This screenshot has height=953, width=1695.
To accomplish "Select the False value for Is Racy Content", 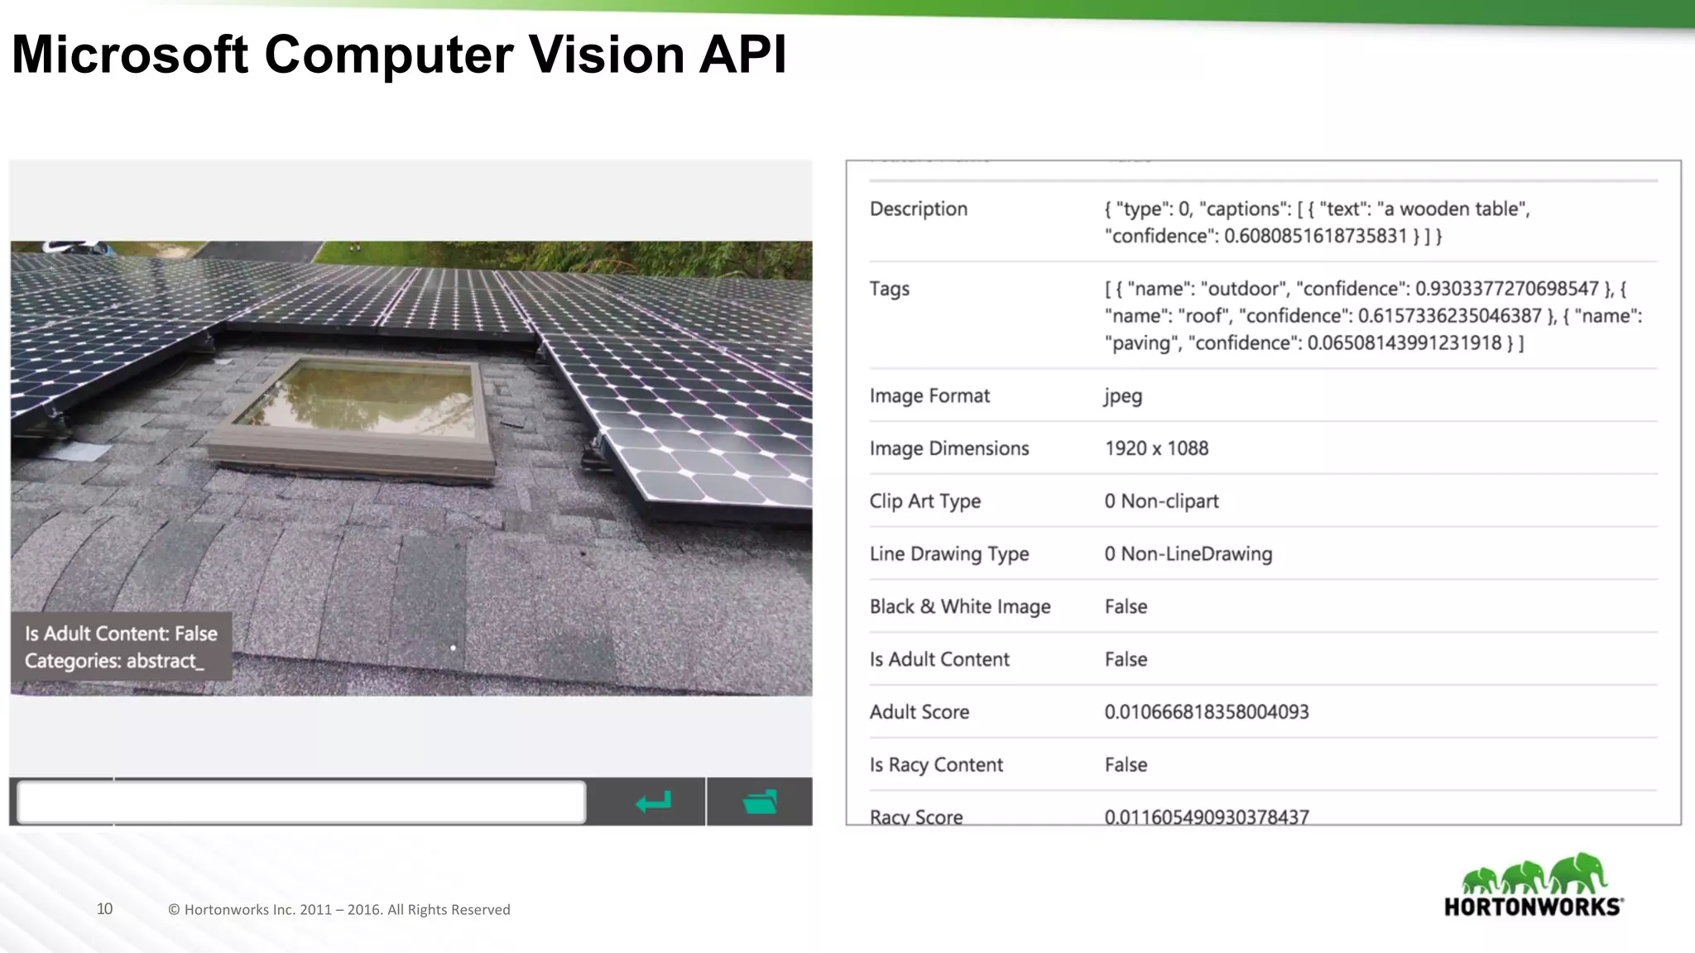I will point(1126,765).
